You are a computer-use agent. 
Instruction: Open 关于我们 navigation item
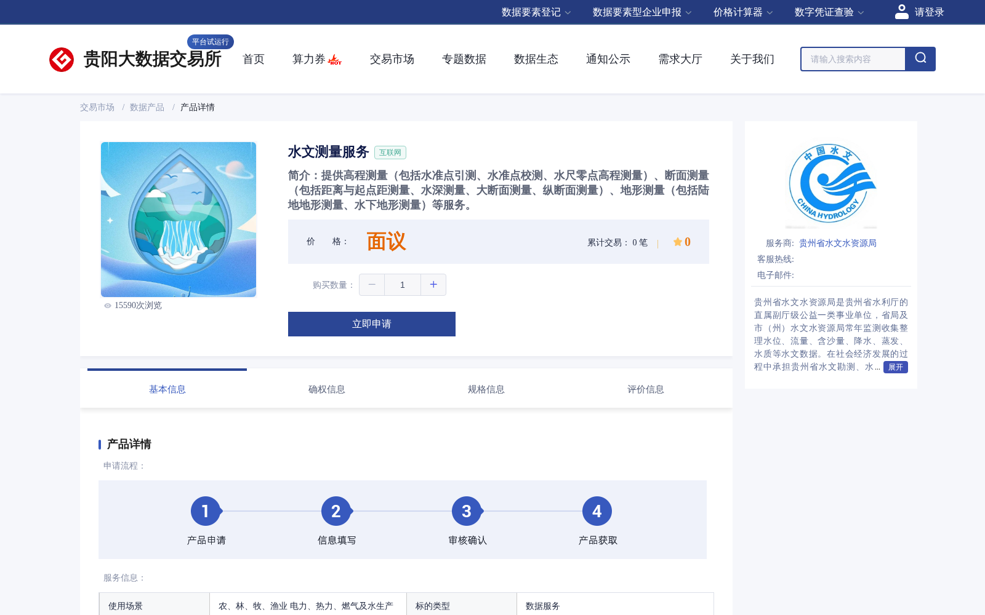tap(752, 59)
